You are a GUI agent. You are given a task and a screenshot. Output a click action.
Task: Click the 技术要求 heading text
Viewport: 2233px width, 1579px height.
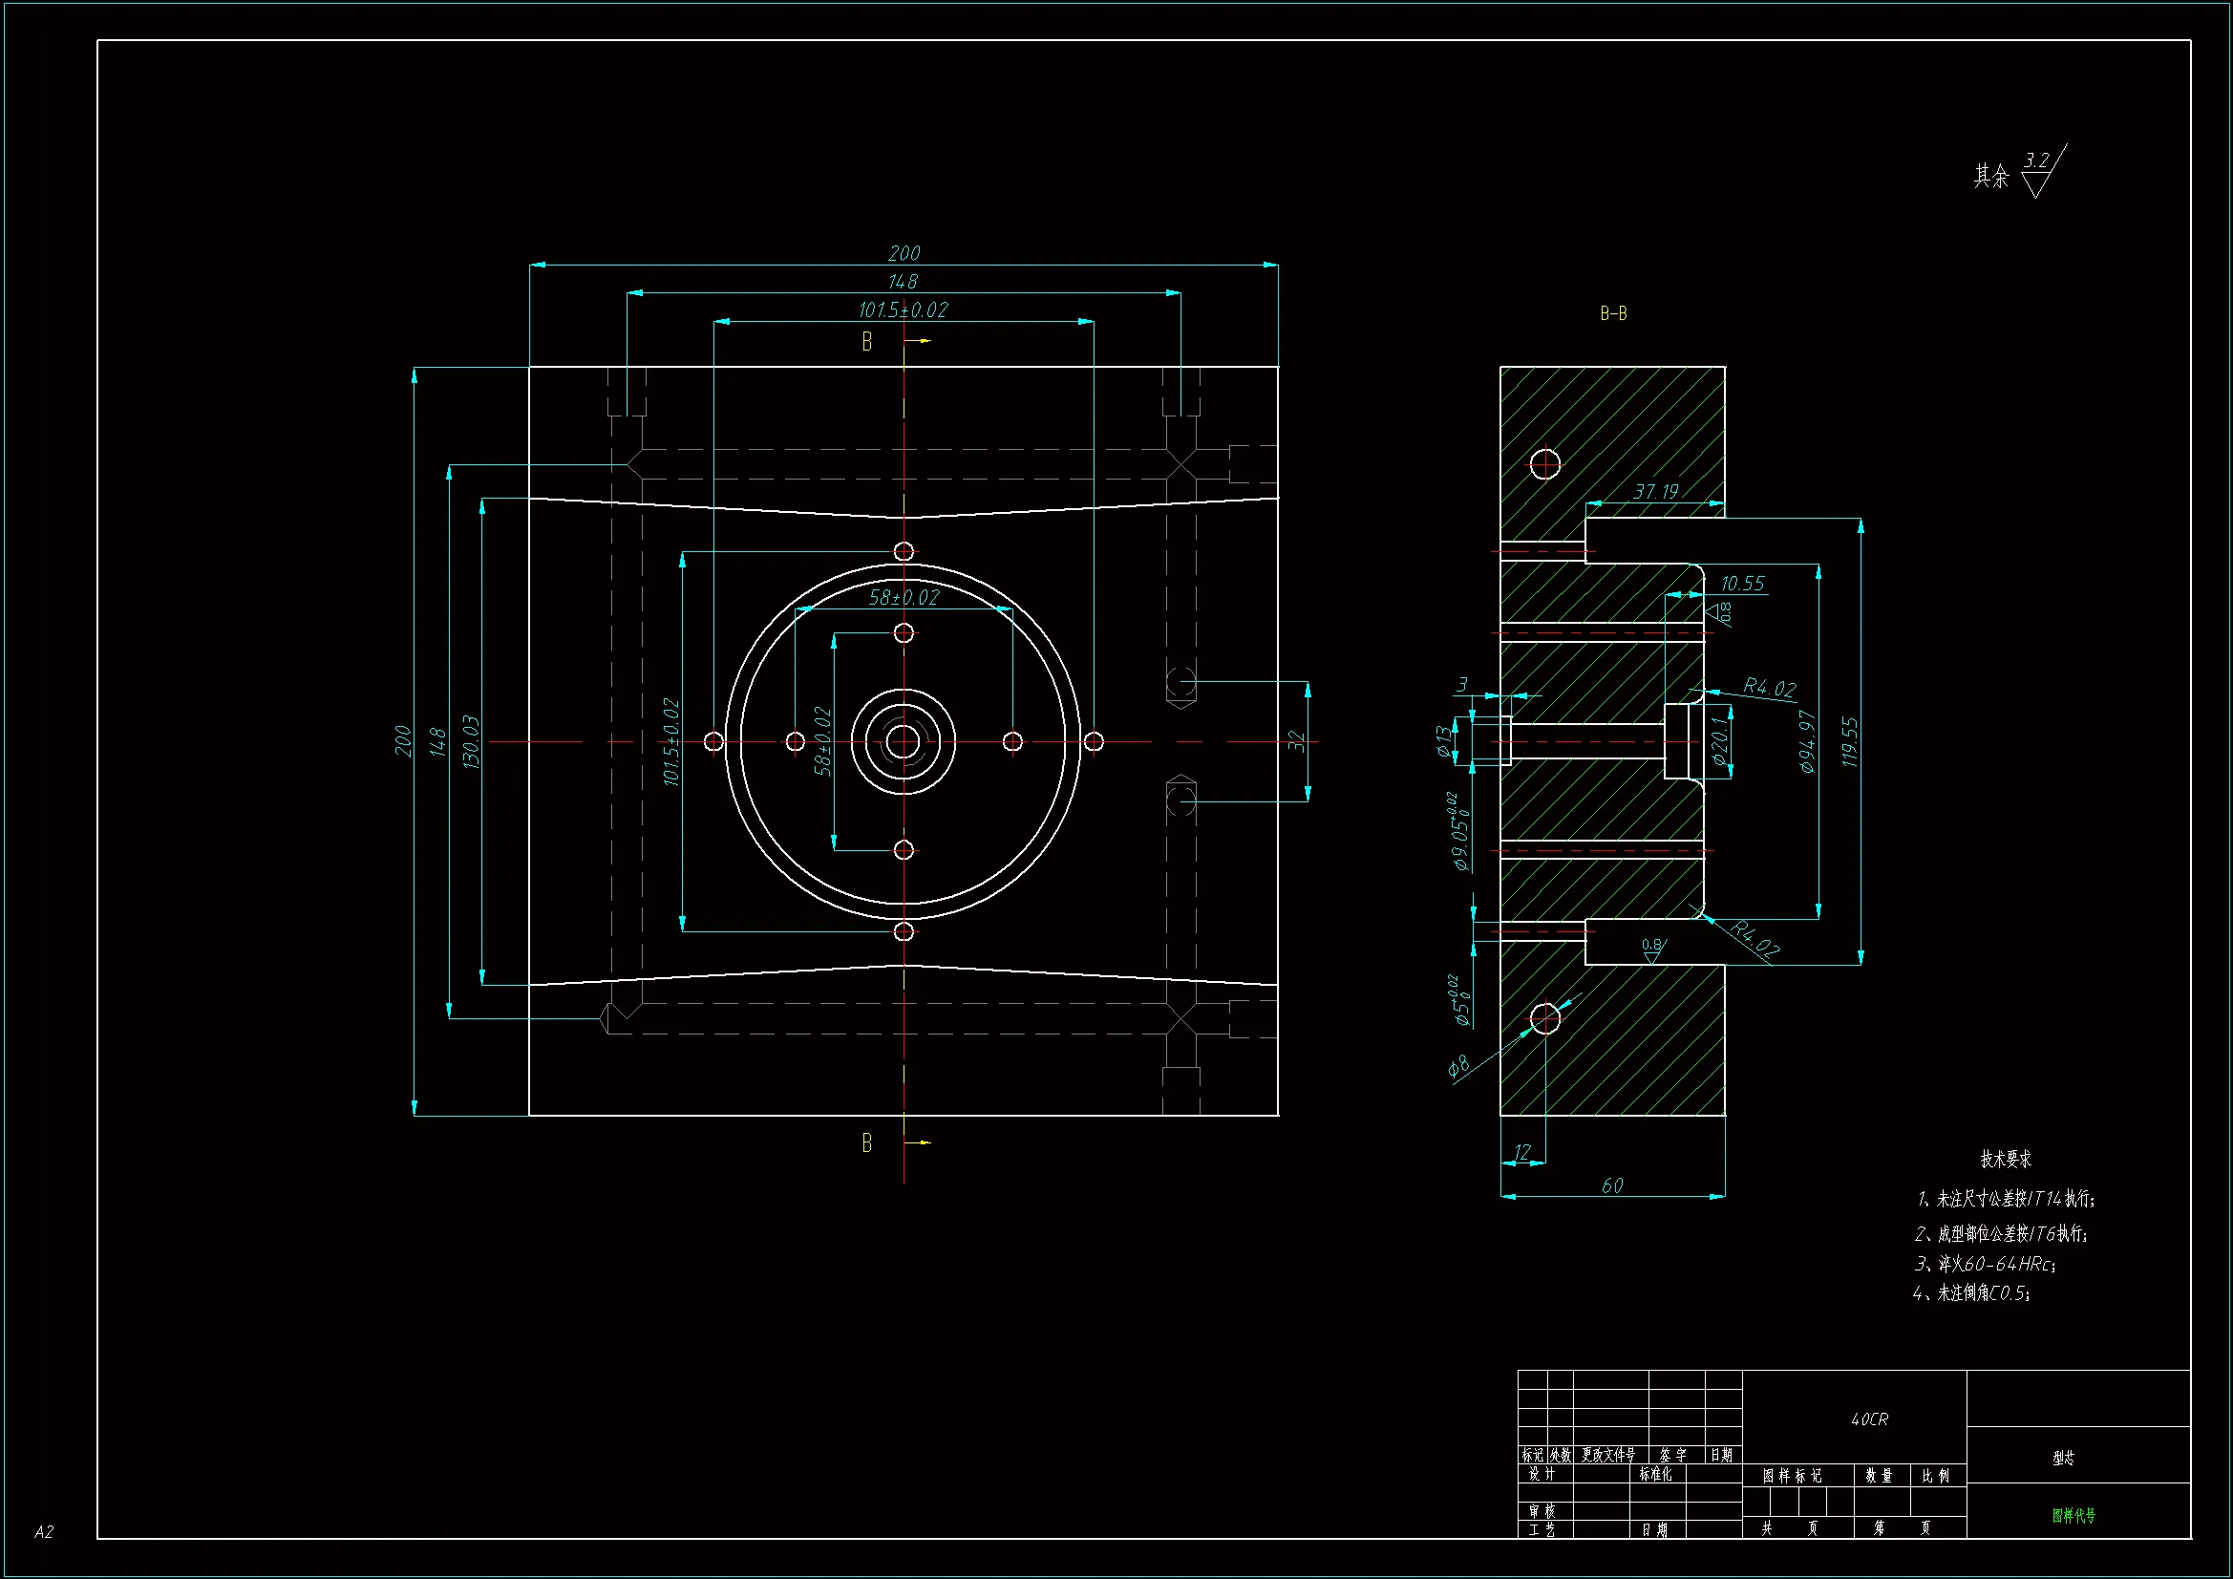click(2006, 1159)
